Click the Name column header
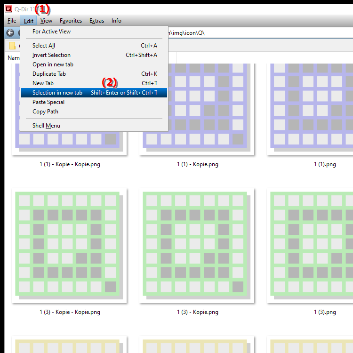 coord(14,58)
